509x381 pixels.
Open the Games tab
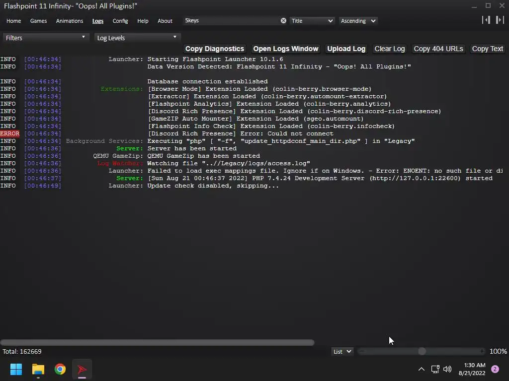[x=38, y=21]
